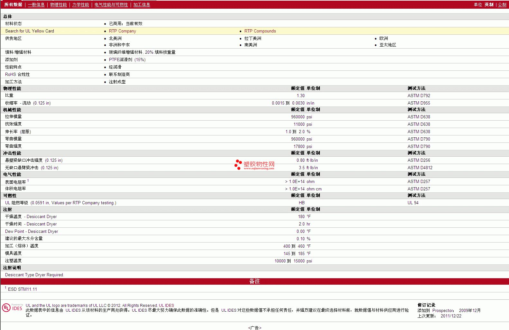Open the RTP Company link
509x330 pixels.
[x=122, y=31]
